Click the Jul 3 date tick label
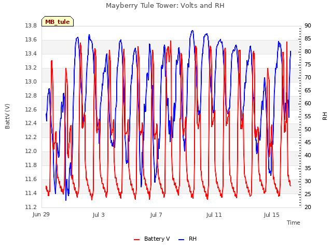This screenshot has height=249, width=332. [99, 215]
